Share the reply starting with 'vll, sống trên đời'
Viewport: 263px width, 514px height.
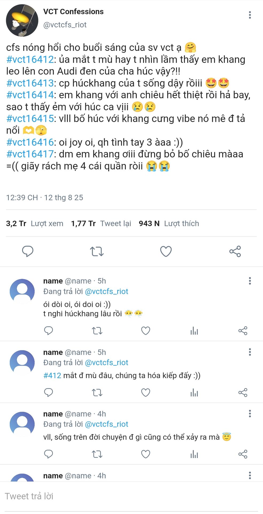coord(243,454)
